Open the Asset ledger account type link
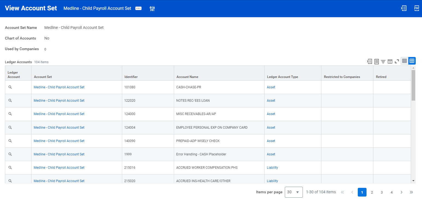 tap(271, 87)
